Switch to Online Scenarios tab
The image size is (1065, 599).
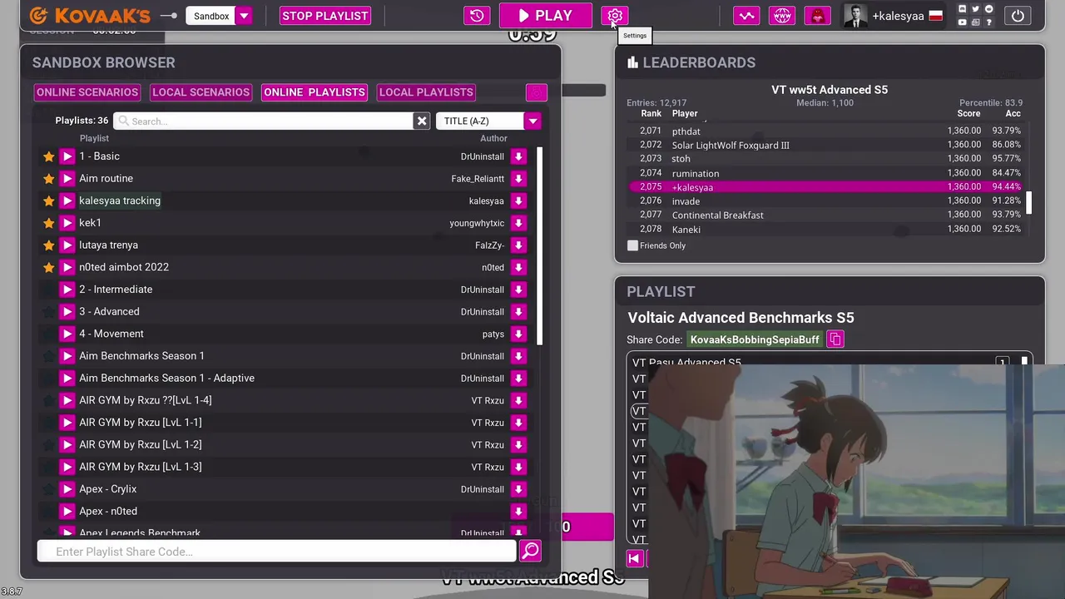click(87, 92)
